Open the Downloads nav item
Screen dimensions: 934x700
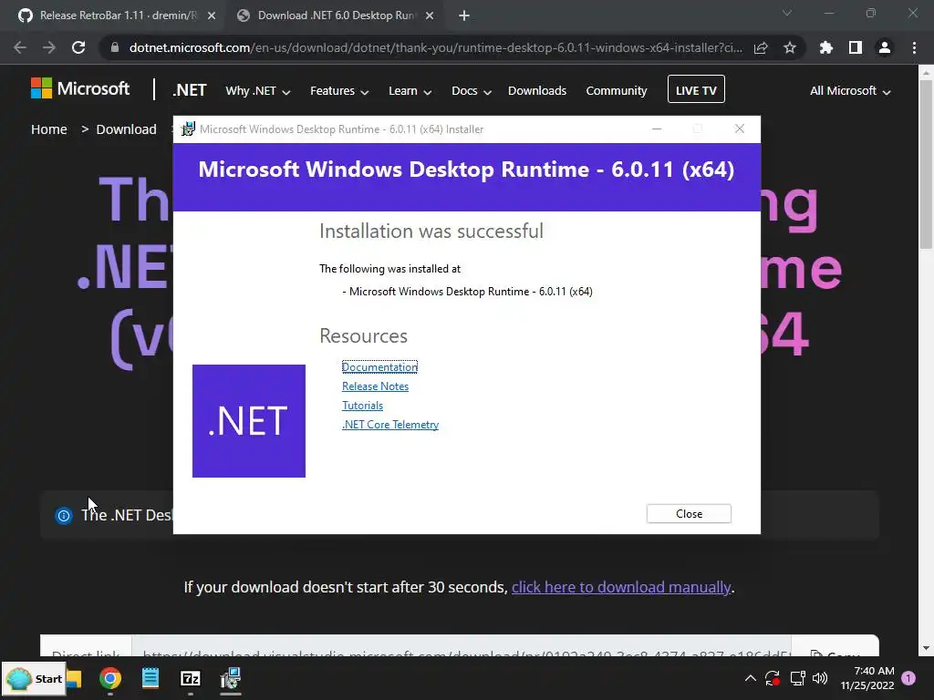[x=537, y=90]
